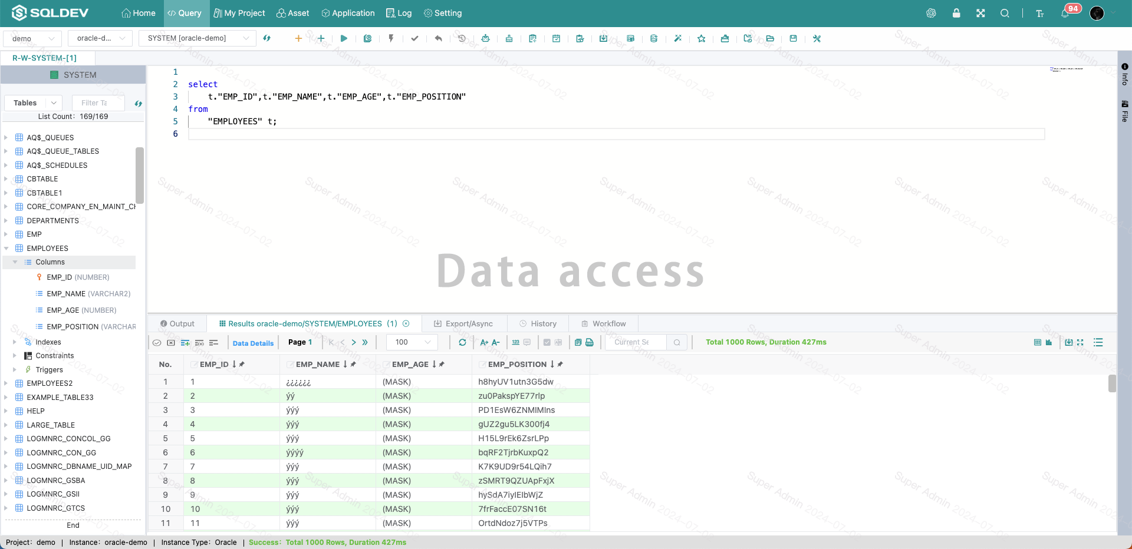Click the wrench tools icon in toolbar
Screen dimensions: 1132x549
[x=817, y=38]
